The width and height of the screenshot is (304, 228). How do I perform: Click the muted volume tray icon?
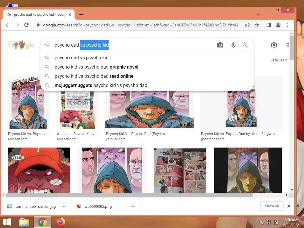(262, 222)
